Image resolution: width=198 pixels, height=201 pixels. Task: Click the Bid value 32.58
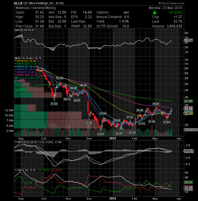(x=62, y=21)
